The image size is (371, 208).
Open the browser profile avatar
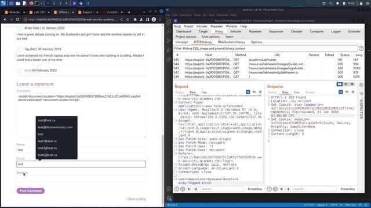(154, 20)
